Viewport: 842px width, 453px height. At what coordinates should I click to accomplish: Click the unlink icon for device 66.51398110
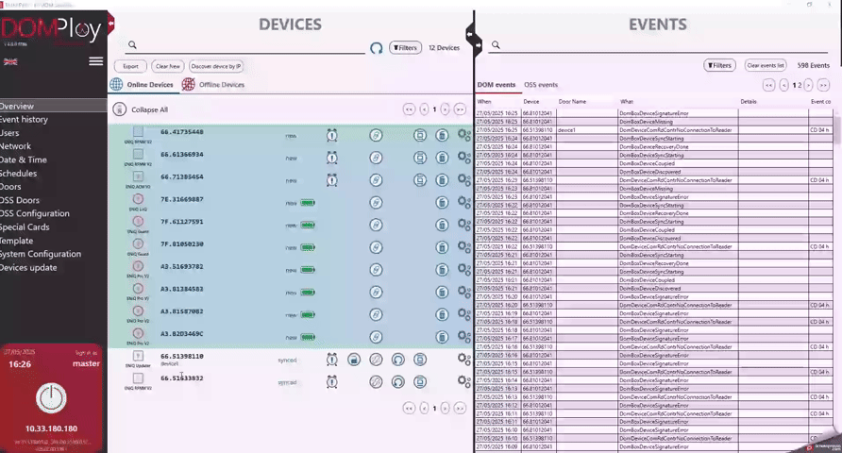(x=376, y=359)
